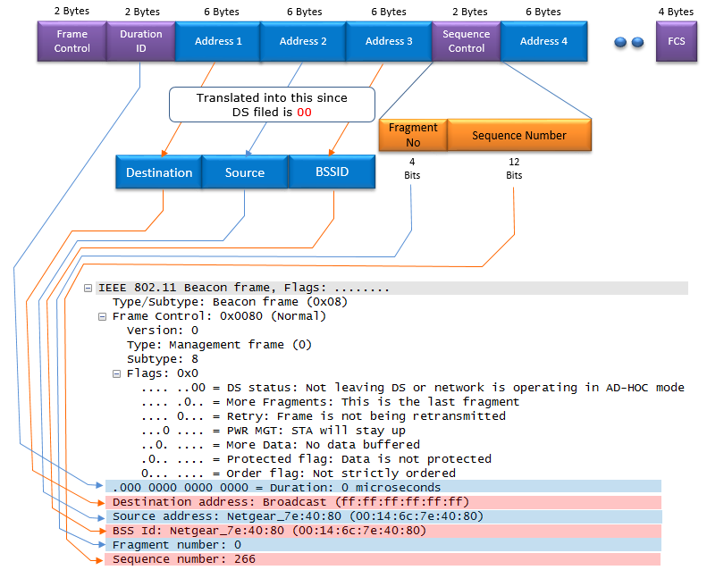
Task: Collapse the Frame Control 0x0080 node
Action: 103,317
